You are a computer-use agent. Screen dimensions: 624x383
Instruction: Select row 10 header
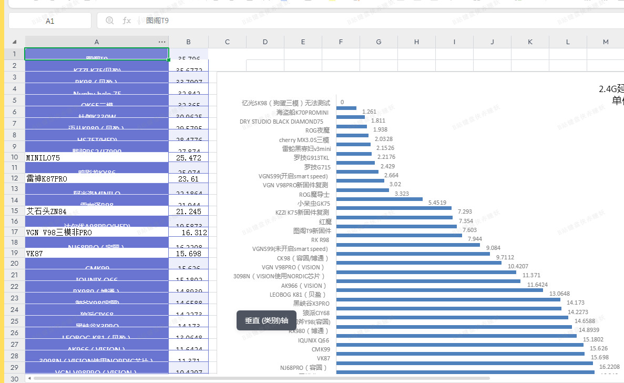(x=14, y=157)
